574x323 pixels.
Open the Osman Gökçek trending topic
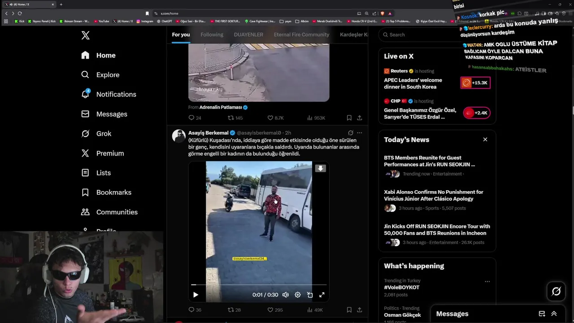click(402, 315)
